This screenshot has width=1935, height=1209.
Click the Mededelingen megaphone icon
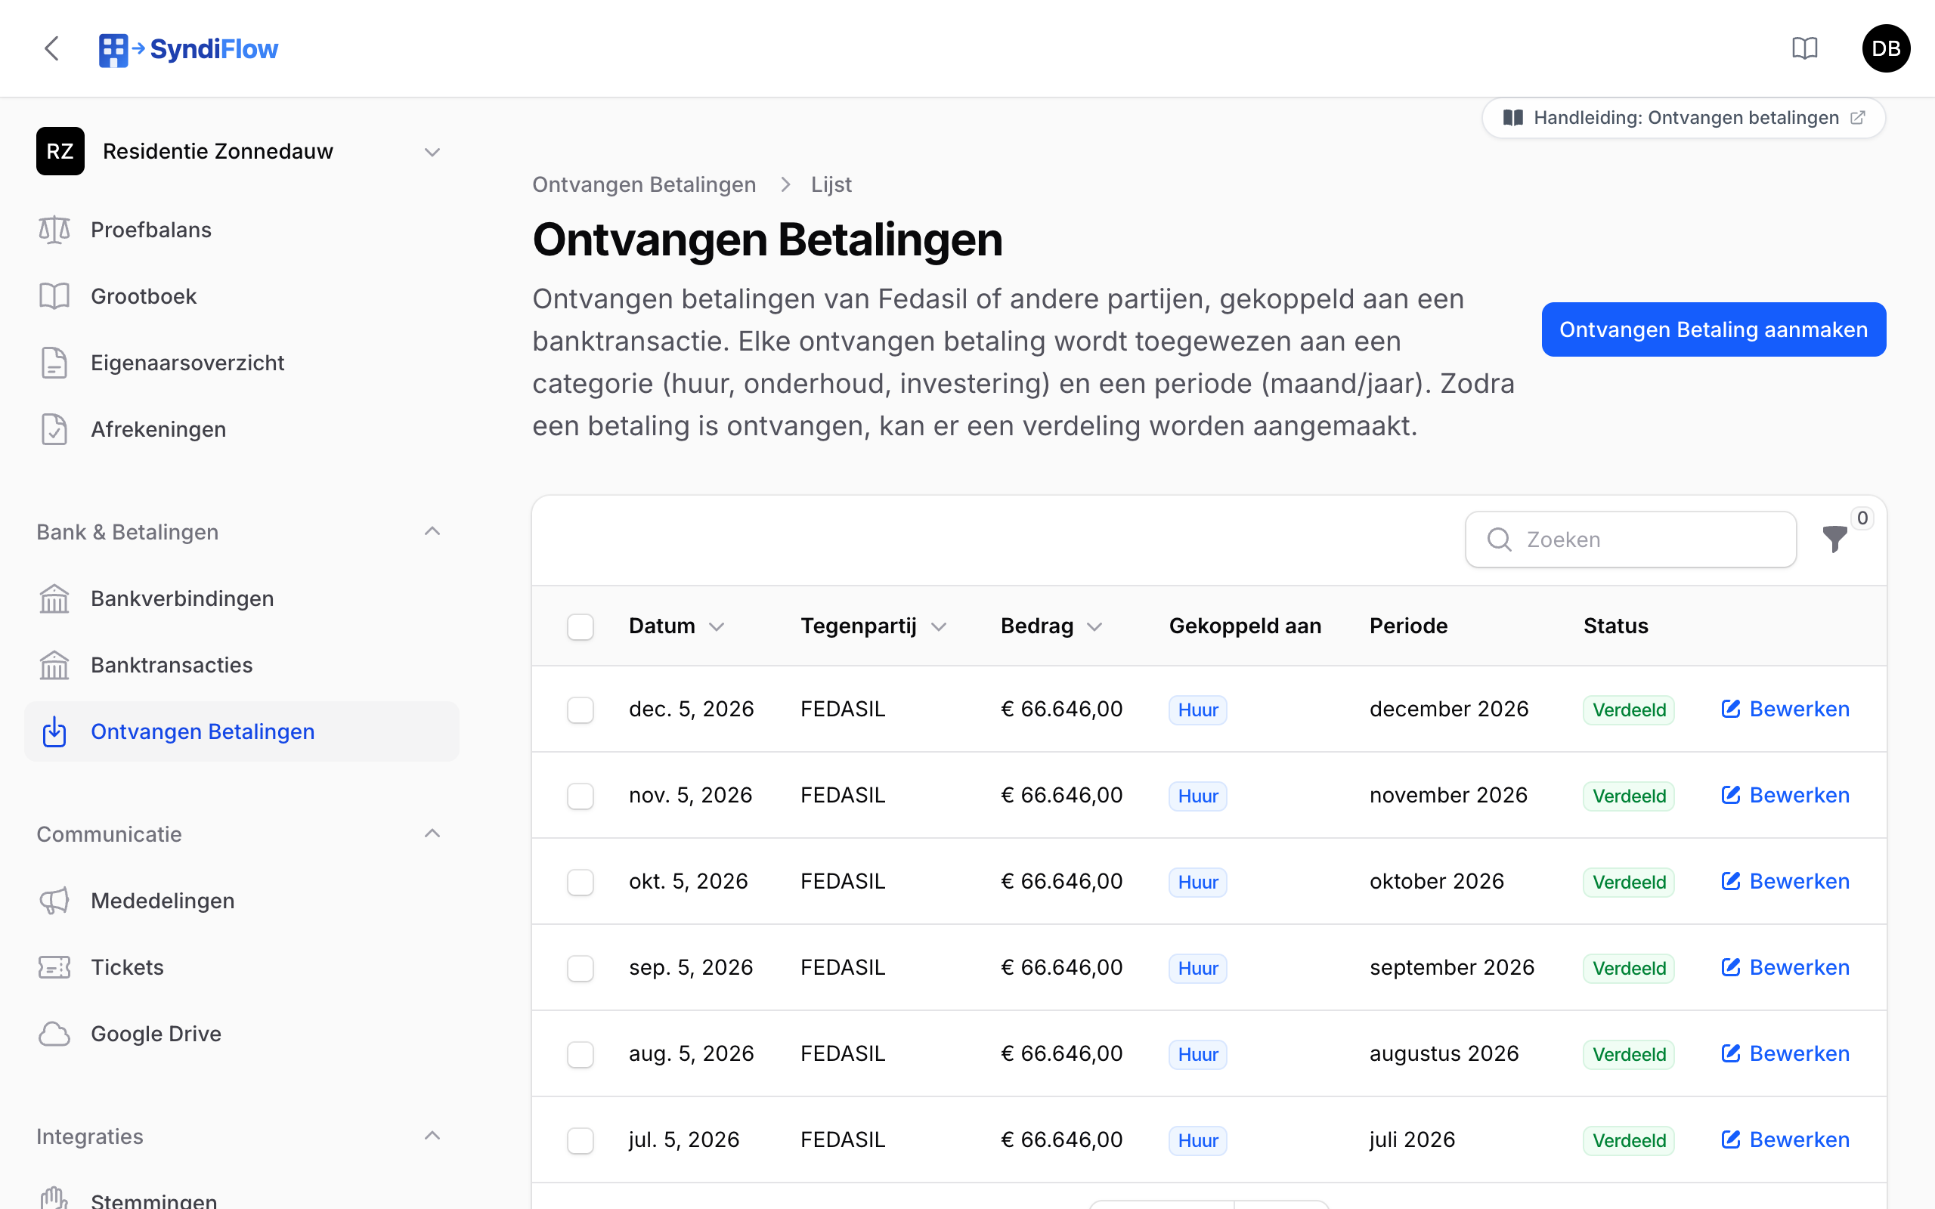pyautogui.click(x=54, y=901)
